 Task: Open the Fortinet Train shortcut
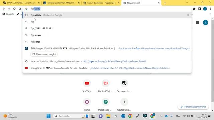(x=106, y=86)
